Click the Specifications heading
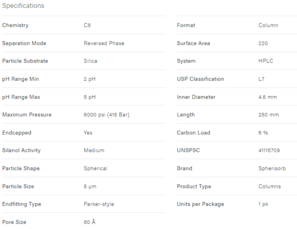The width and height of the screenshot is (297, 229). tap(23, 6)
